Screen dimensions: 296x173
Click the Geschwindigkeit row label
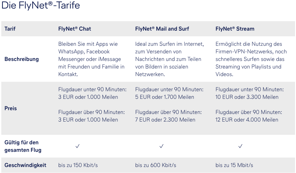(x=25, y=165)
